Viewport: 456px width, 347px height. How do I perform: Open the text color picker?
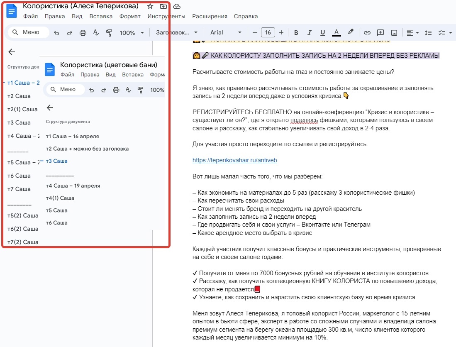pyautogui.click(x=336, y=32)
